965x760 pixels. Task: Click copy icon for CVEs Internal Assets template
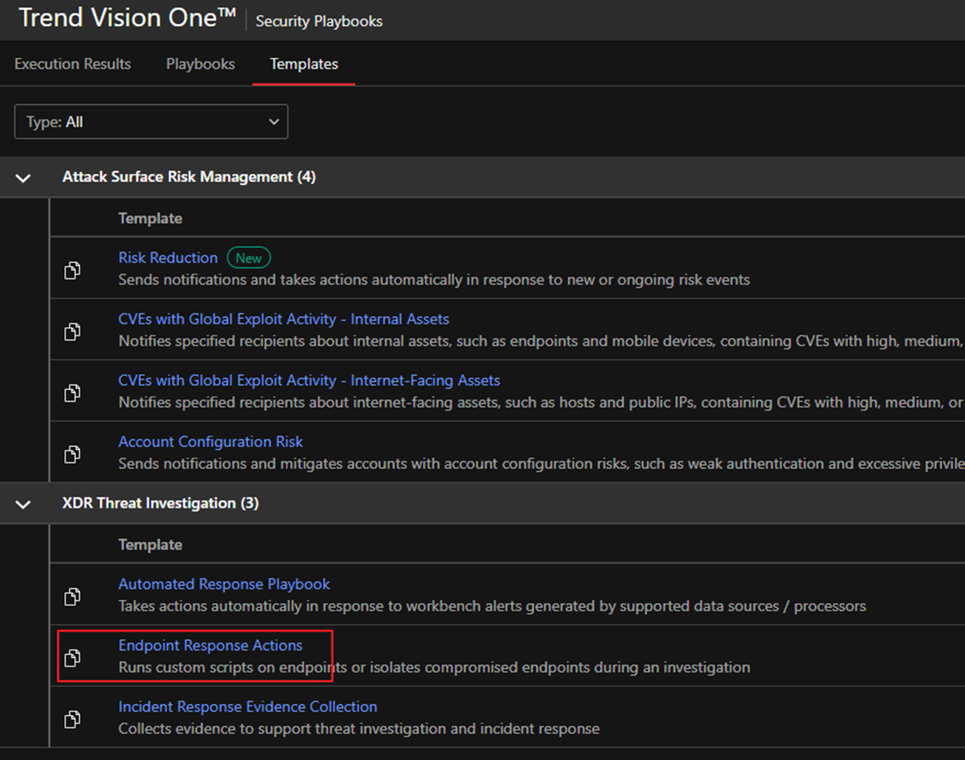pyautogui.click(x=72, y=331)
